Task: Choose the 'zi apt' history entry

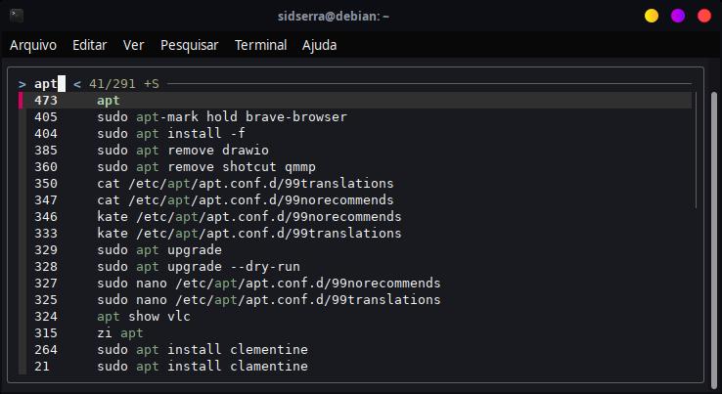Action: click(x=120, y=333)
